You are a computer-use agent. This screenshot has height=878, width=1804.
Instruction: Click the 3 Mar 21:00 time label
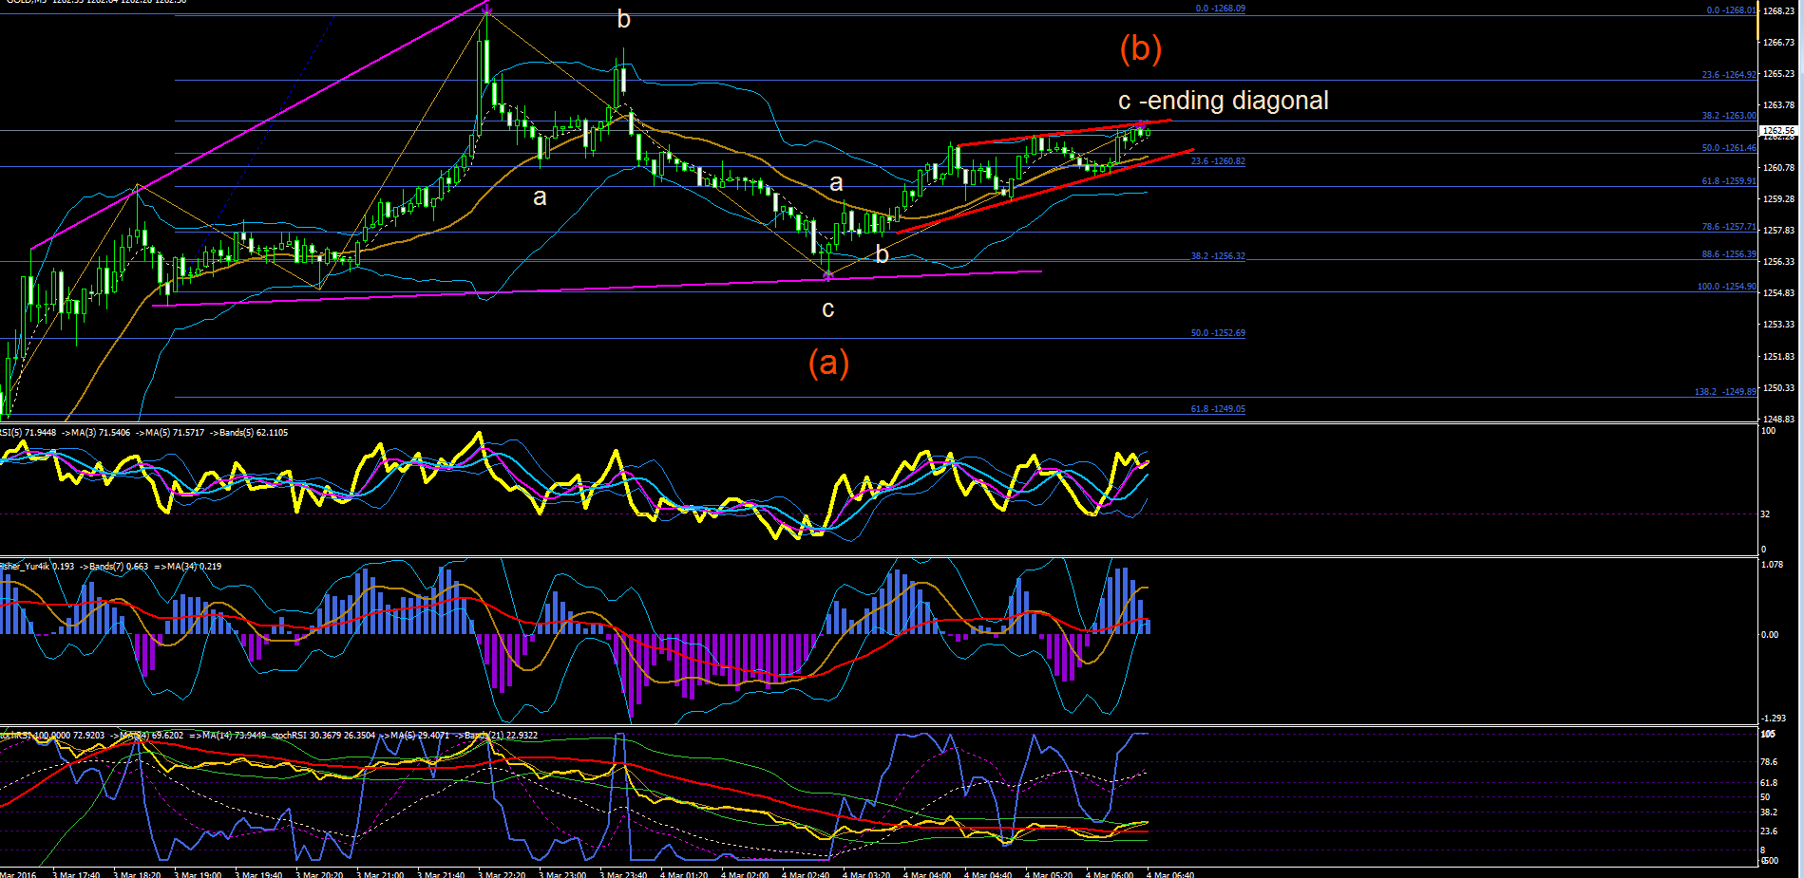381,874
